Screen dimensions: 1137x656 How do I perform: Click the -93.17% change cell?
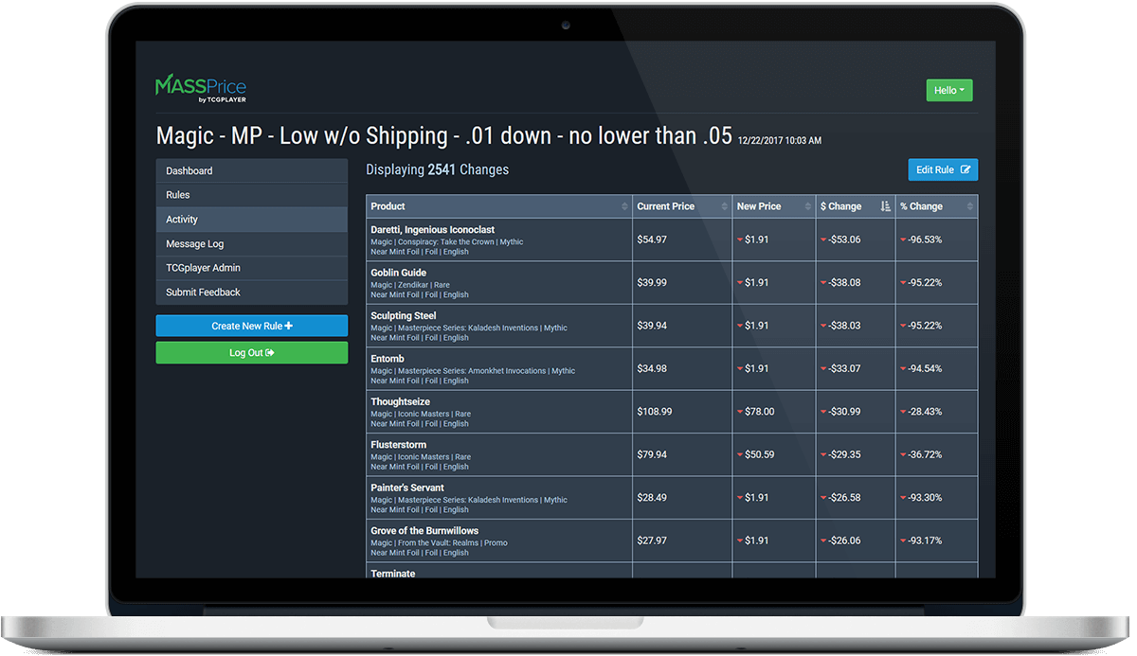[x=936, y=541]
